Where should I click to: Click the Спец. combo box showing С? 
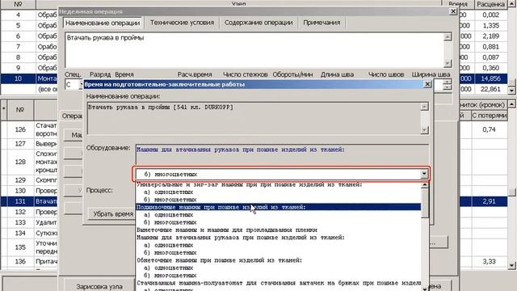74,85
